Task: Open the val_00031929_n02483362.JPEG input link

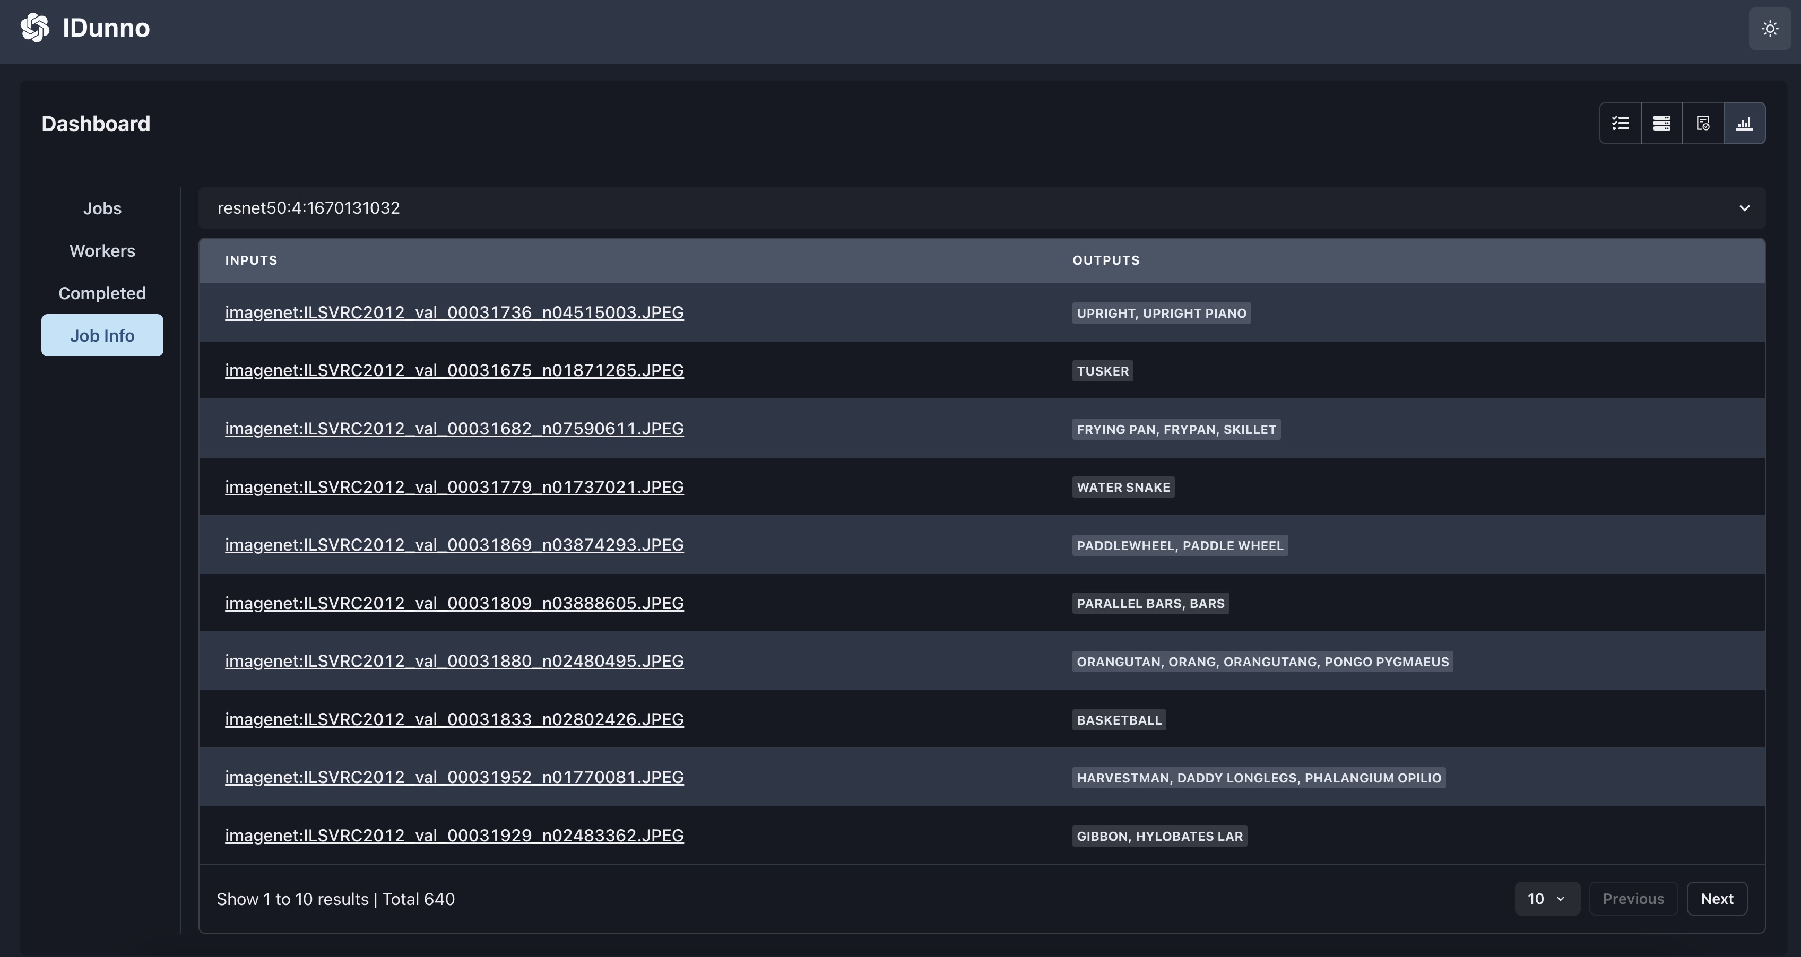Action: click(454, 836)
